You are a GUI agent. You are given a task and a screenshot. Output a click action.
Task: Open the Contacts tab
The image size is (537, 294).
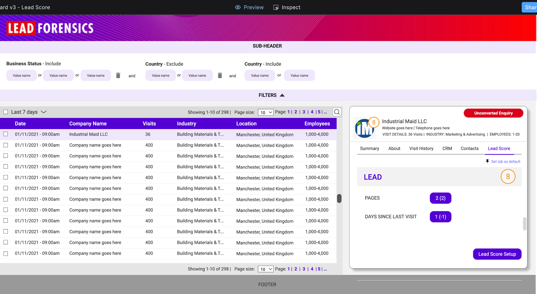pos(470,148)
